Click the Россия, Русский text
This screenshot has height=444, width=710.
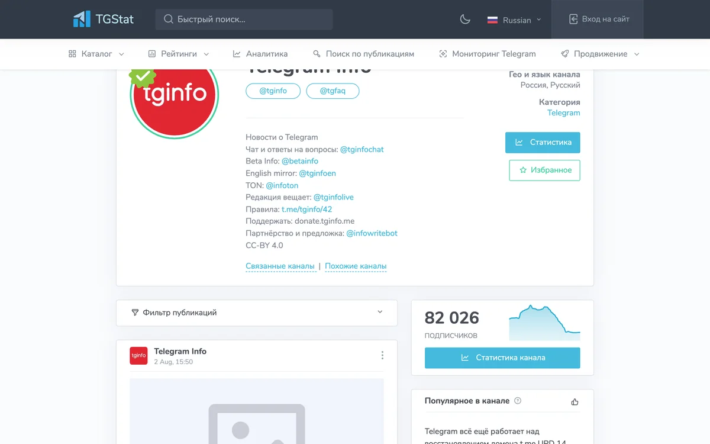[550, 85]
